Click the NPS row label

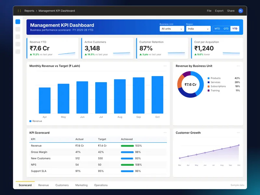tap(33, 165)
